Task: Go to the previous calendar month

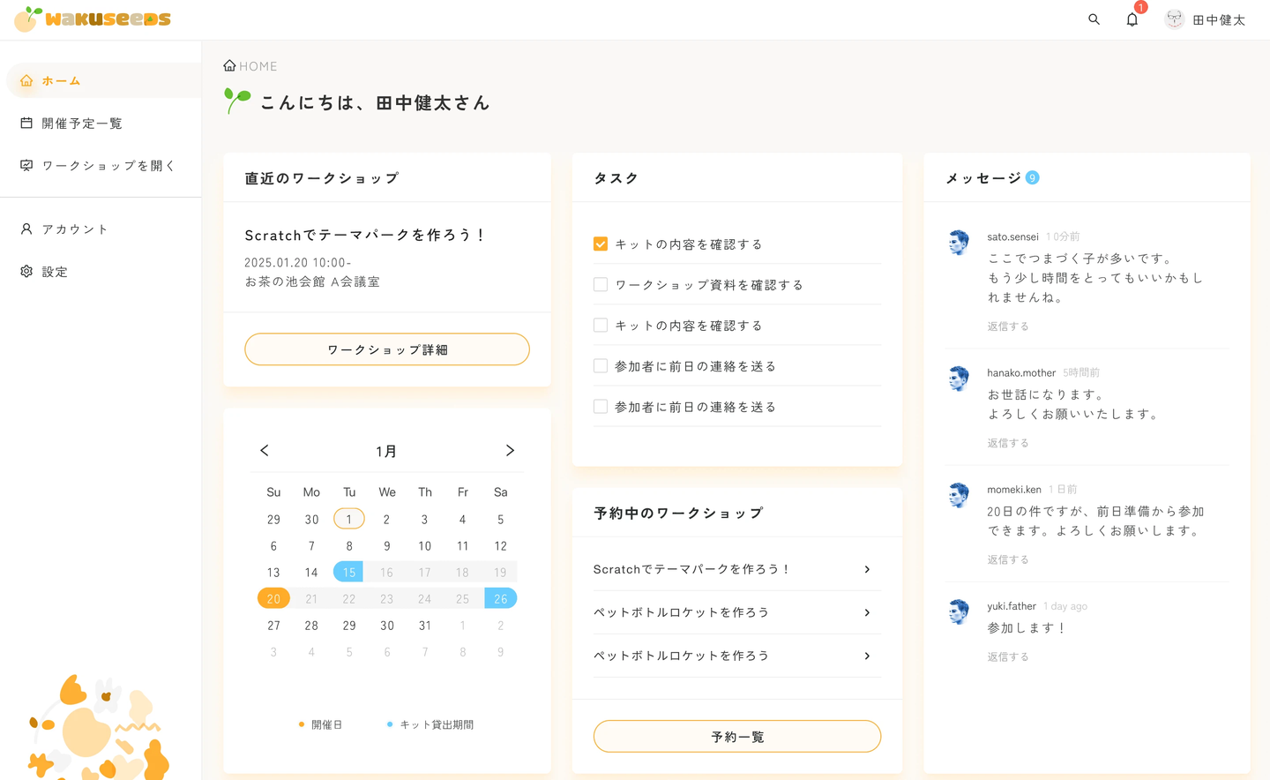Action: (x=265, y=451)
